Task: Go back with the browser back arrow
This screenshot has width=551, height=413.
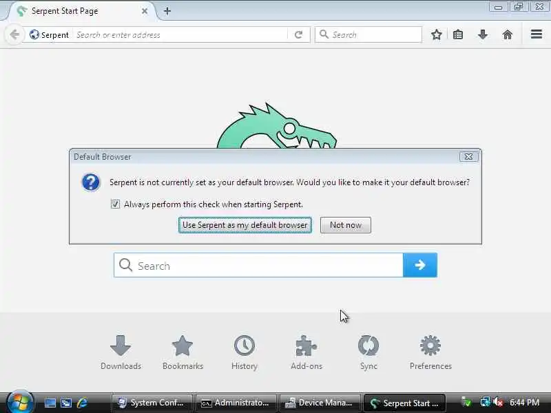Action: pyautogui.click(x=14, y=34)
